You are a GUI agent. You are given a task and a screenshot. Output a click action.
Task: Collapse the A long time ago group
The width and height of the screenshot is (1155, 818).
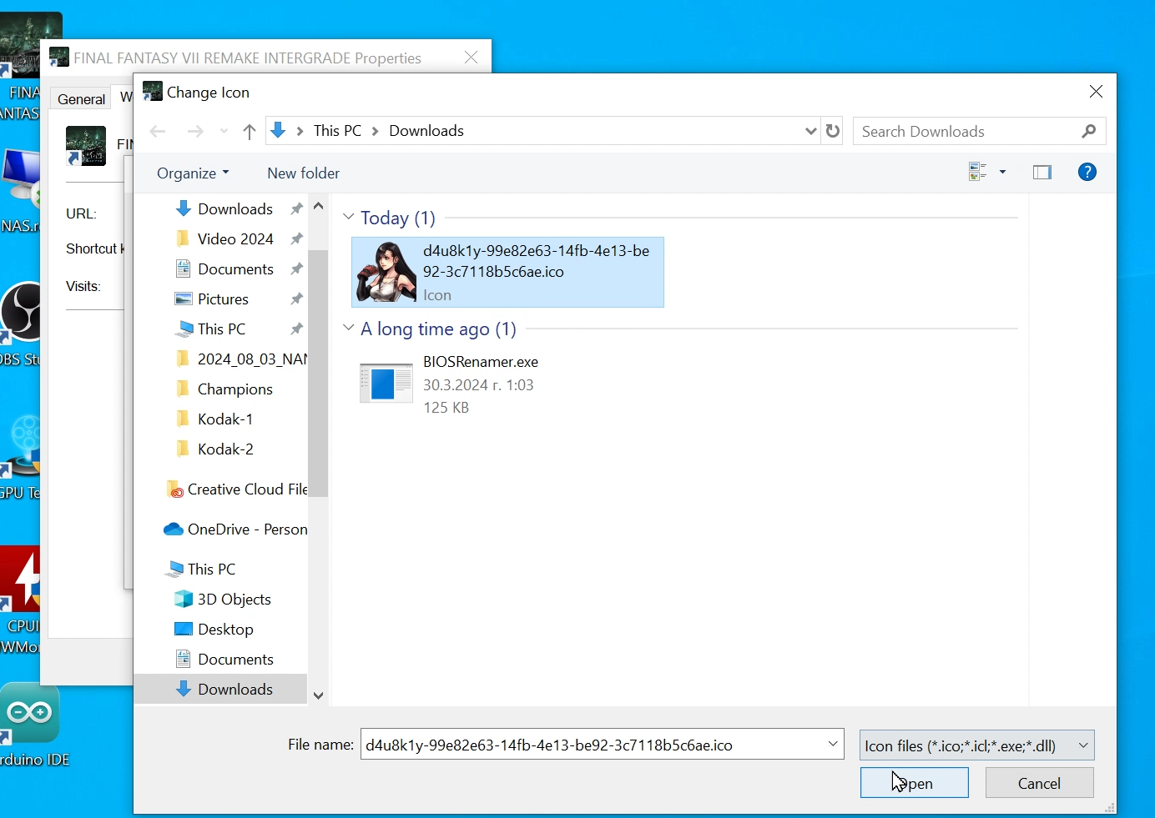pyautogui.click(x=349, y=328)
